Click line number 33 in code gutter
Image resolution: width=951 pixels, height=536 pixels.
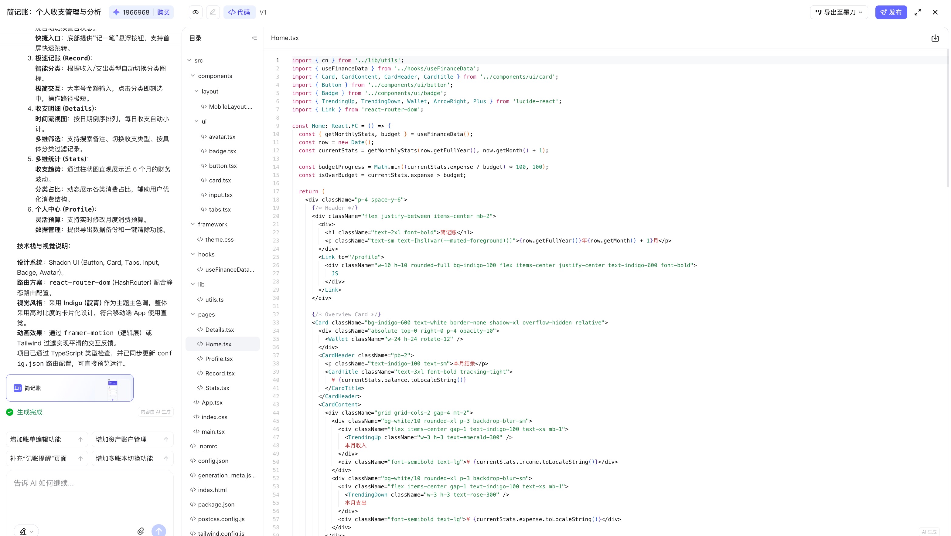point(276,323)
